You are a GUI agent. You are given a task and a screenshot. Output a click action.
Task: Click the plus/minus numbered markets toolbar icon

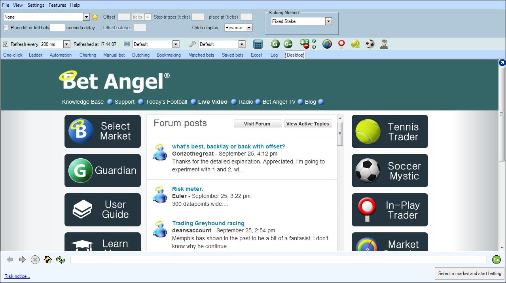coord(308,44)
